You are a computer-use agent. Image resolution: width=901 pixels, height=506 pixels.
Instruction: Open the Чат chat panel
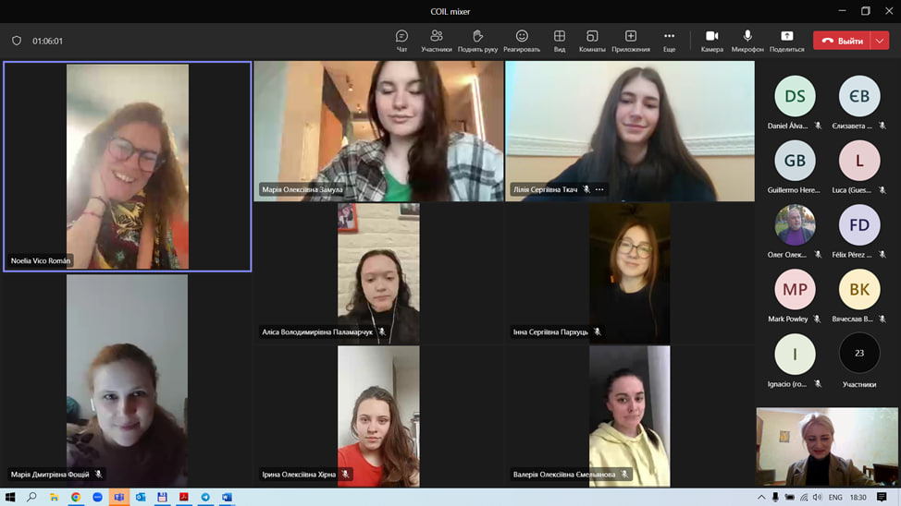click(401, 41)
